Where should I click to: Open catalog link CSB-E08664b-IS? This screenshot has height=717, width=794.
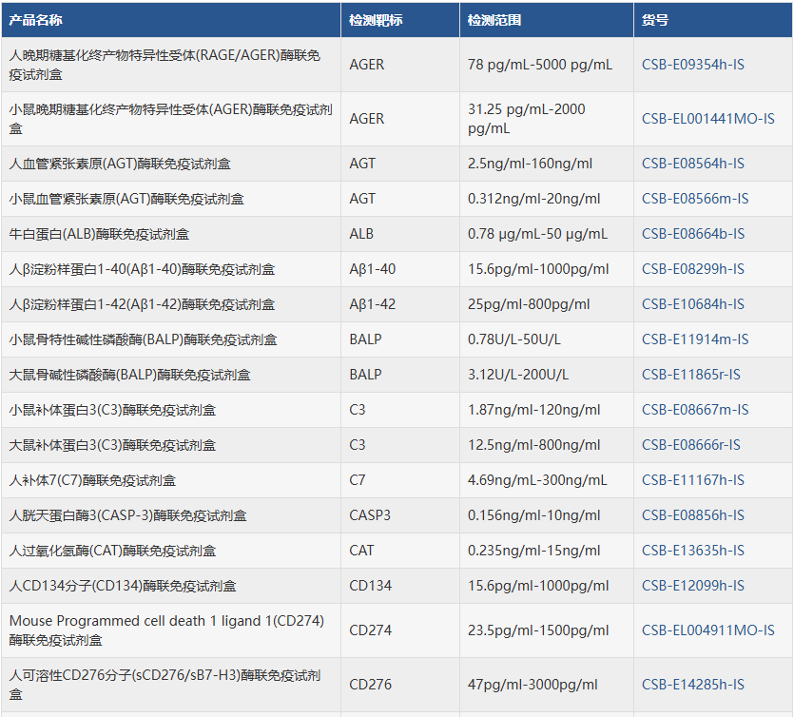[692, 234]
